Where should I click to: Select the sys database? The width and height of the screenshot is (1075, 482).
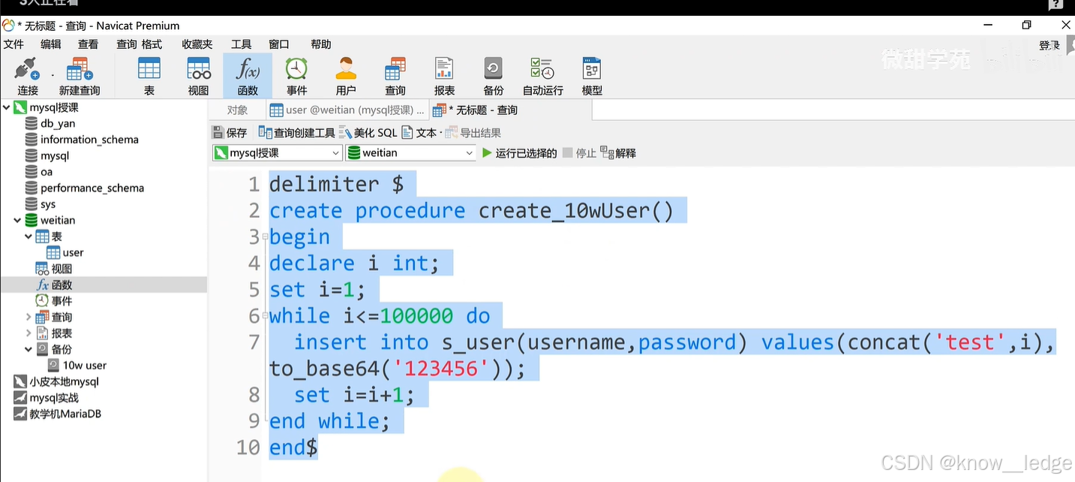48,204
